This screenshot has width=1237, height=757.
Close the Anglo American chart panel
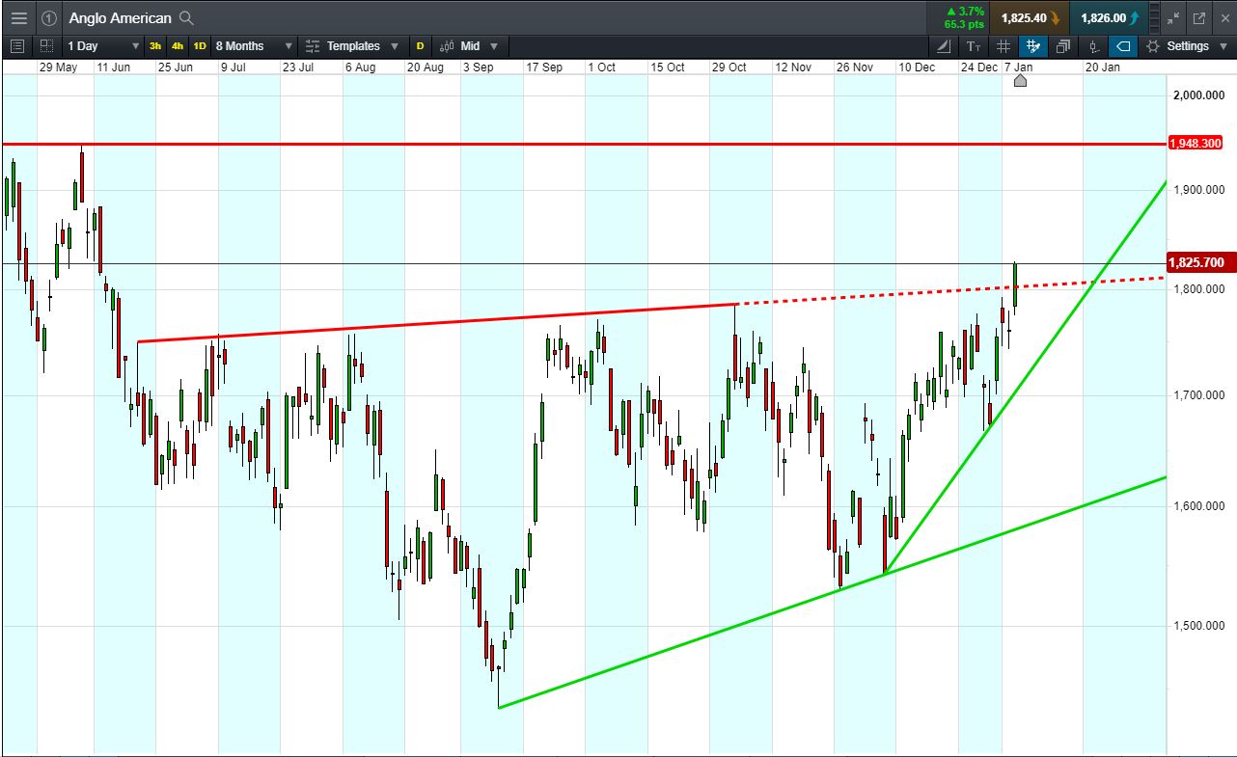[1223, 18]
